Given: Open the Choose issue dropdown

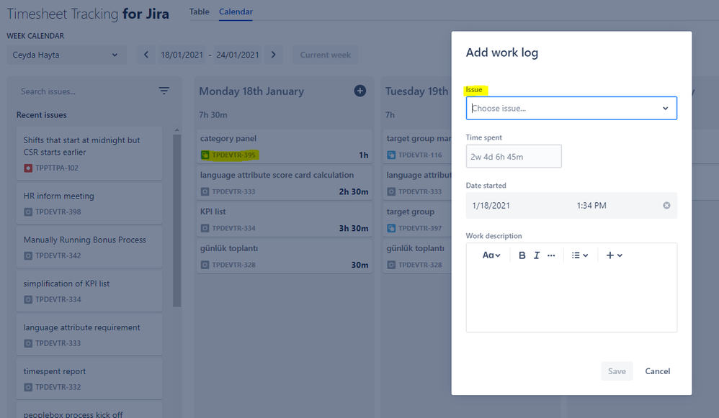Looking at the screenshot, I should click(x=571, y=108).
